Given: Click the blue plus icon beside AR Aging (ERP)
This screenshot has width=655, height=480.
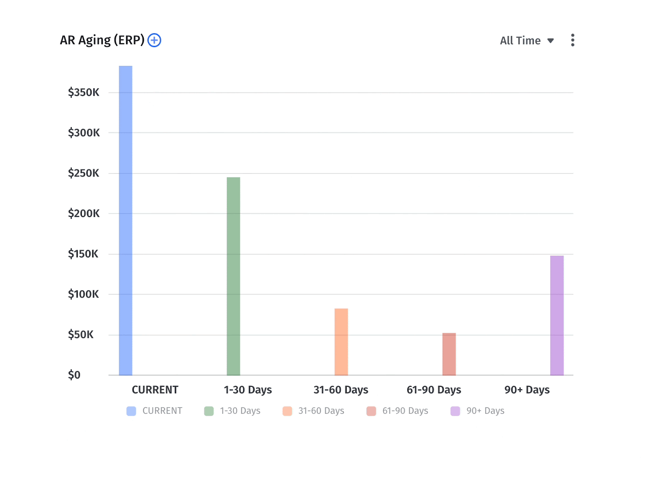Looking at the screenshot, I should click(x=154, y=40).
